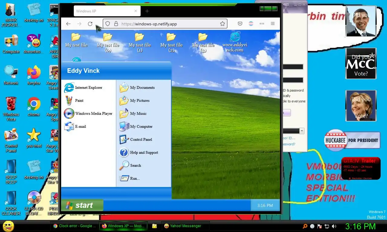The image size is (387, 232).
Task: Click the smiley Windows start orb
Action: point(8,226)
